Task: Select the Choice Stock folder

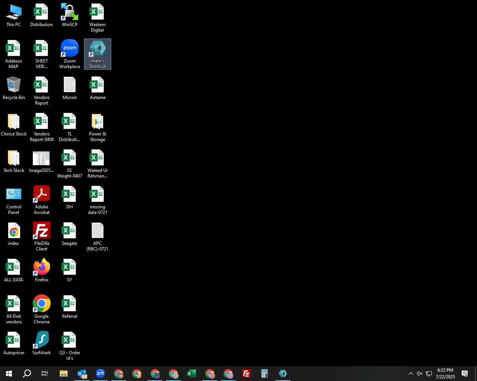Action: [x=14, y=125]
